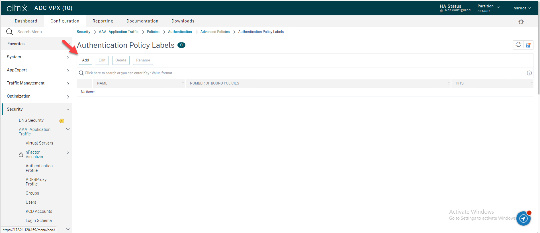Collapse AAA-Application Traffic chevron
This screenshot has width=540, height=233.
tap(68, 129)
